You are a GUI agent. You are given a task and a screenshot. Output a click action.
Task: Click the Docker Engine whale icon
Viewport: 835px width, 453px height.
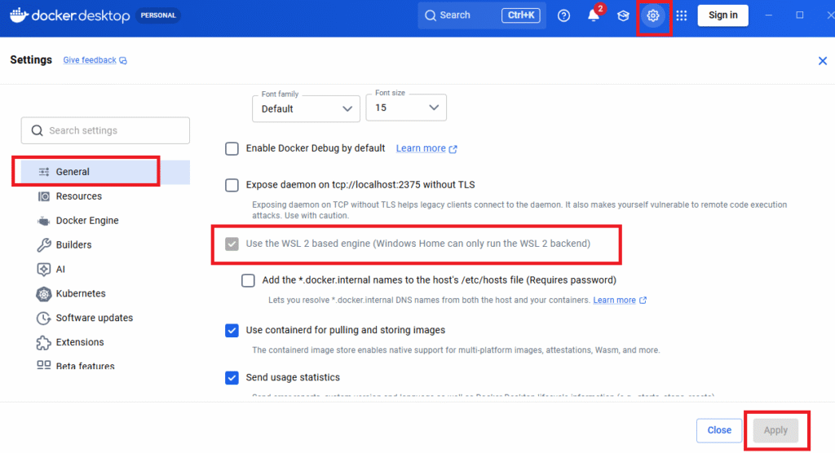[44, 221]
